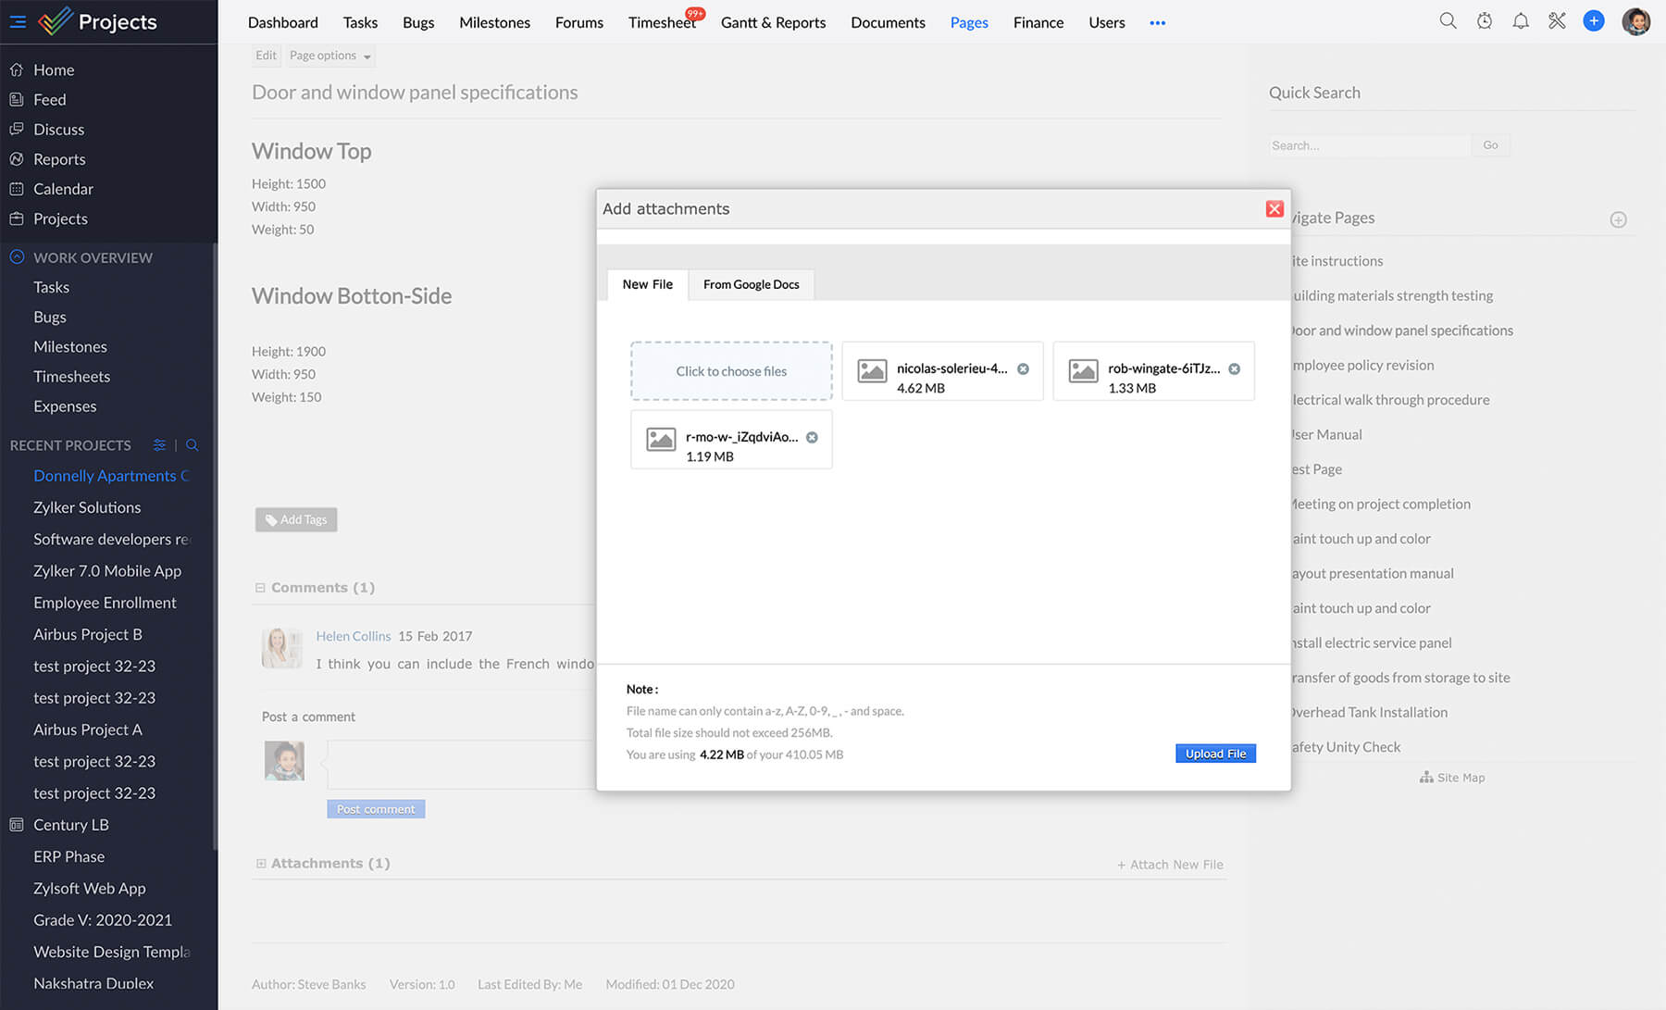Image resolution: width=1666 pixels, height=1010 pixels.
Task: Collapse the Comments section
Action: click(x=260, y=588)
